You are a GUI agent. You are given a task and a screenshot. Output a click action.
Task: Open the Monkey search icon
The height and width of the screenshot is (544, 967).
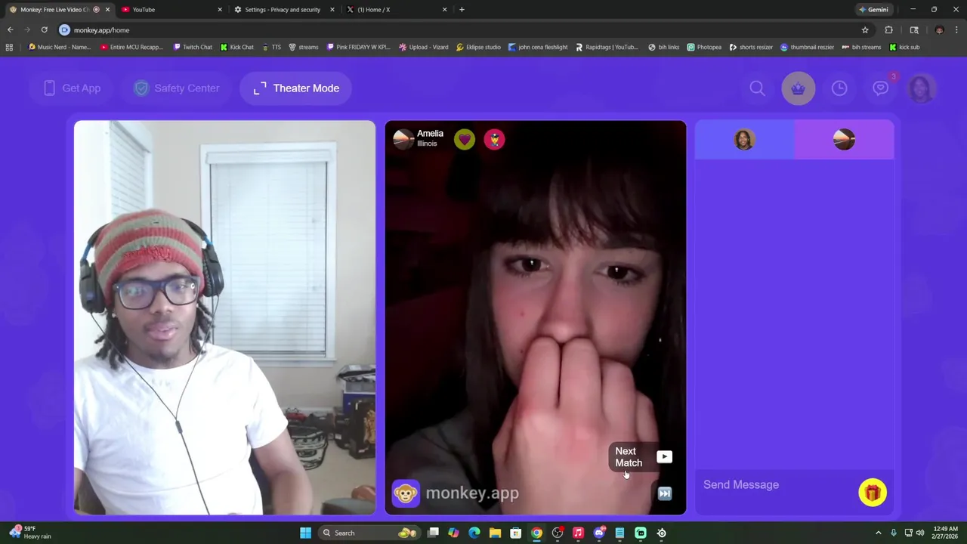pos(757,88)
